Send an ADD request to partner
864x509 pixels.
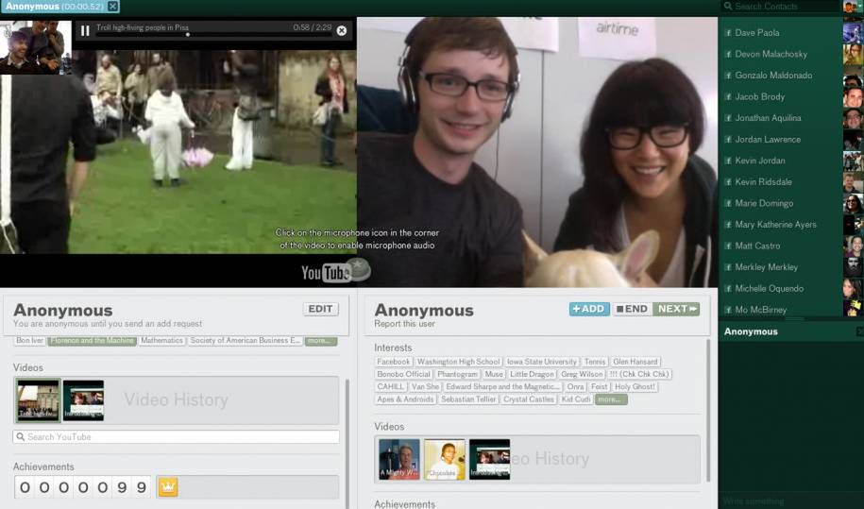[589, 309]
